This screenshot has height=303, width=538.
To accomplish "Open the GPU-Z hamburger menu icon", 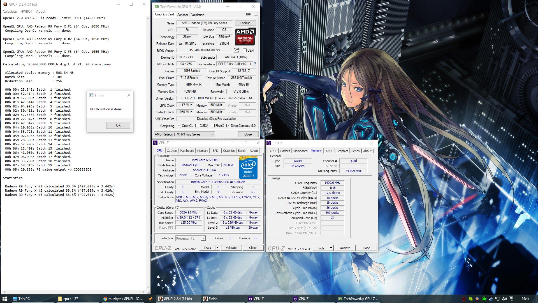I will pos(256,14).
